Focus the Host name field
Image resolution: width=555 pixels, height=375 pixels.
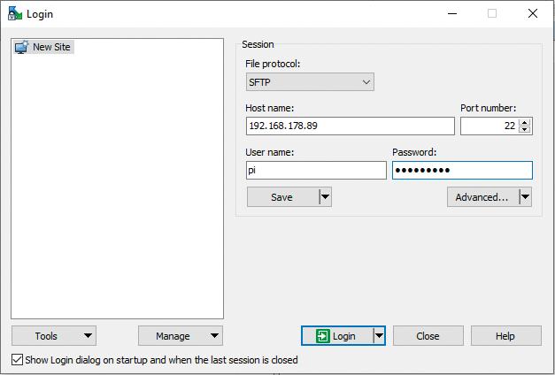click(x=350, y=126)
